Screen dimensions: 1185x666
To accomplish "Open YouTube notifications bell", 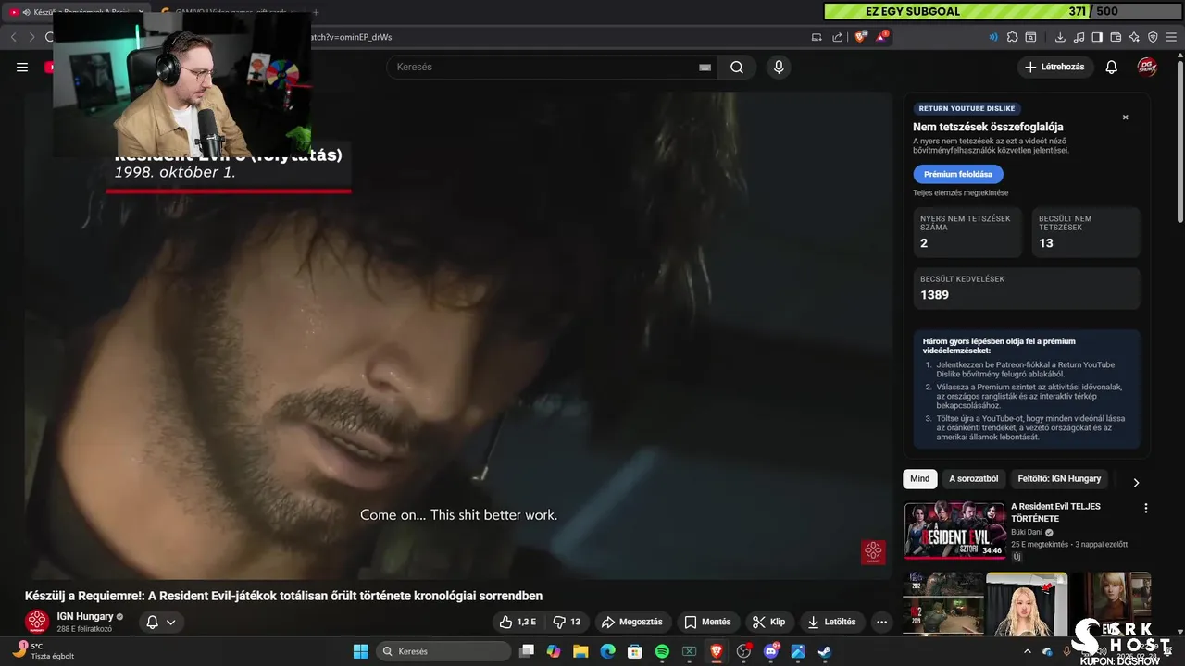I will [x=1112, y=67].
